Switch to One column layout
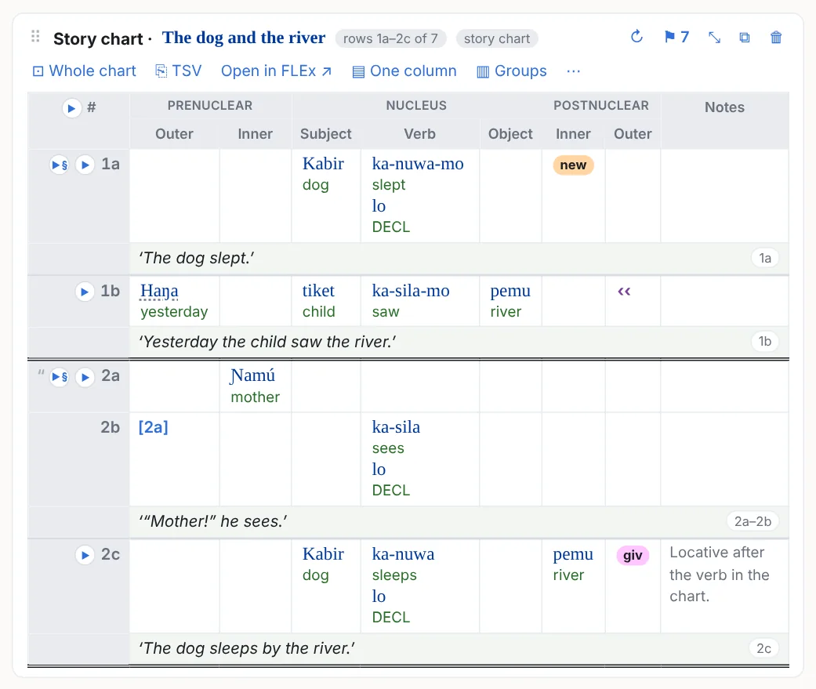The width and height of the screenshot is (816, 689). click(404, 71)
